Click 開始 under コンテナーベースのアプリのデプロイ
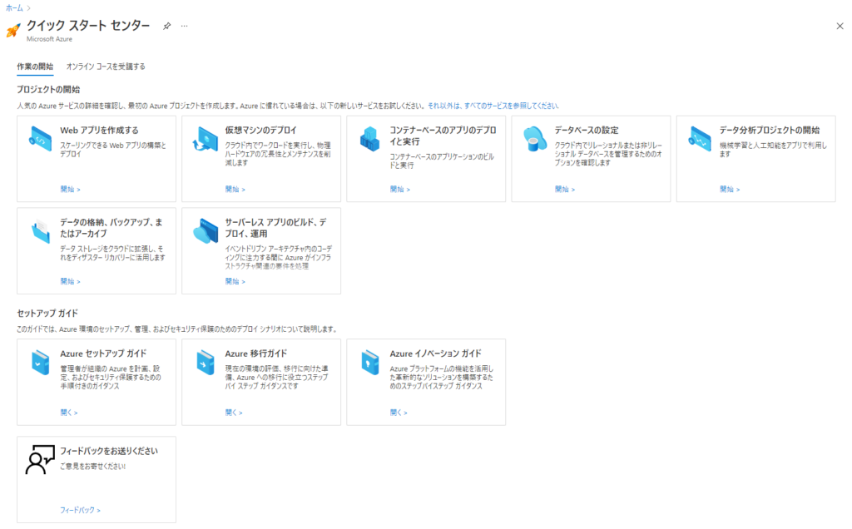 (400, 189)
